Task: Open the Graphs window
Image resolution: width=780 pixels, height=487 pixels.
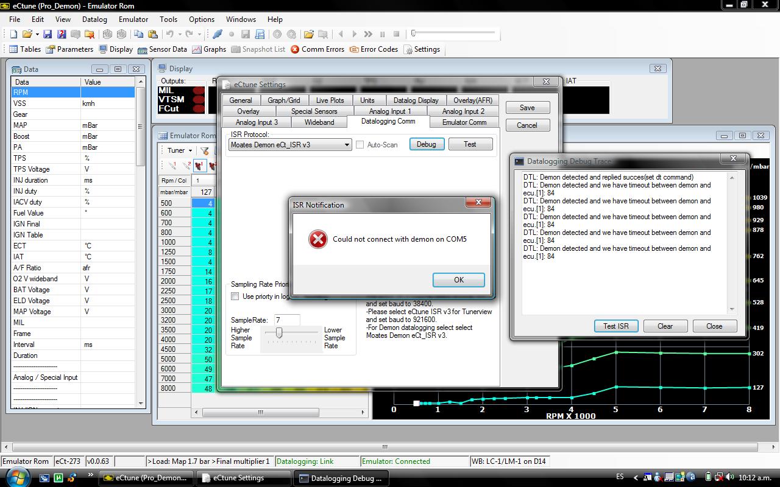Action: (209, 49)
